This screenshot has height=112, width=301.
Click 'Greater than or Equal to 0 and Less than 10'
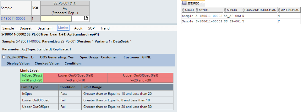click(116, 100)
